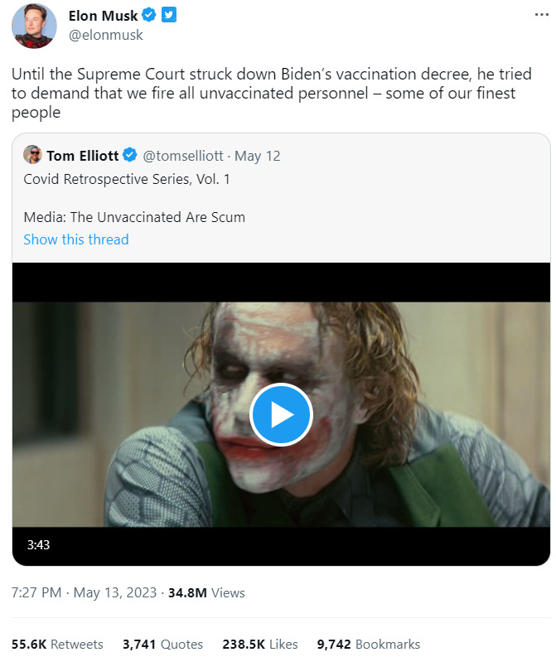Open the 3,741 Quotes list
Image resolution: width=556 pixels, height=657 pixels.
coord(162,644)
